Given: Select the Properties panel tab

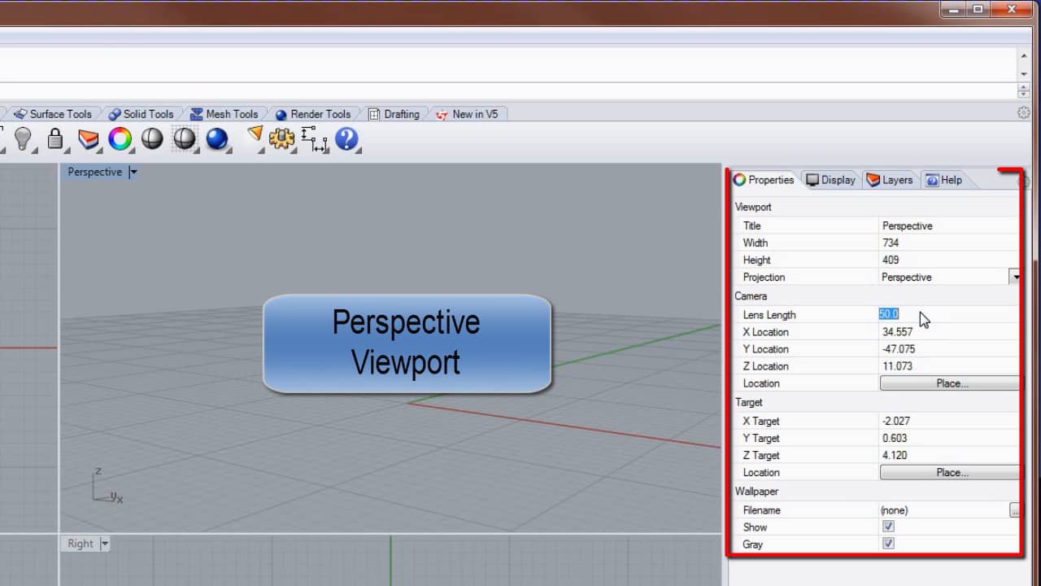Looking at the screenshot, I should click(x=763, y=180).
